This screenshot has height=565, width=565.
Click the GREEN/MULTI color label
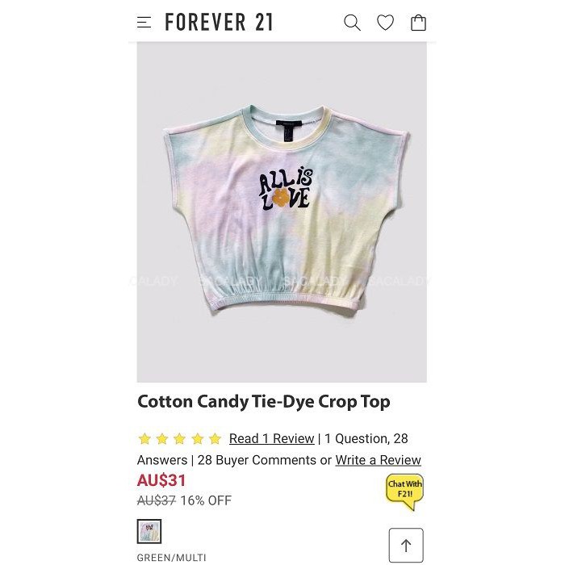pos(171,558)
